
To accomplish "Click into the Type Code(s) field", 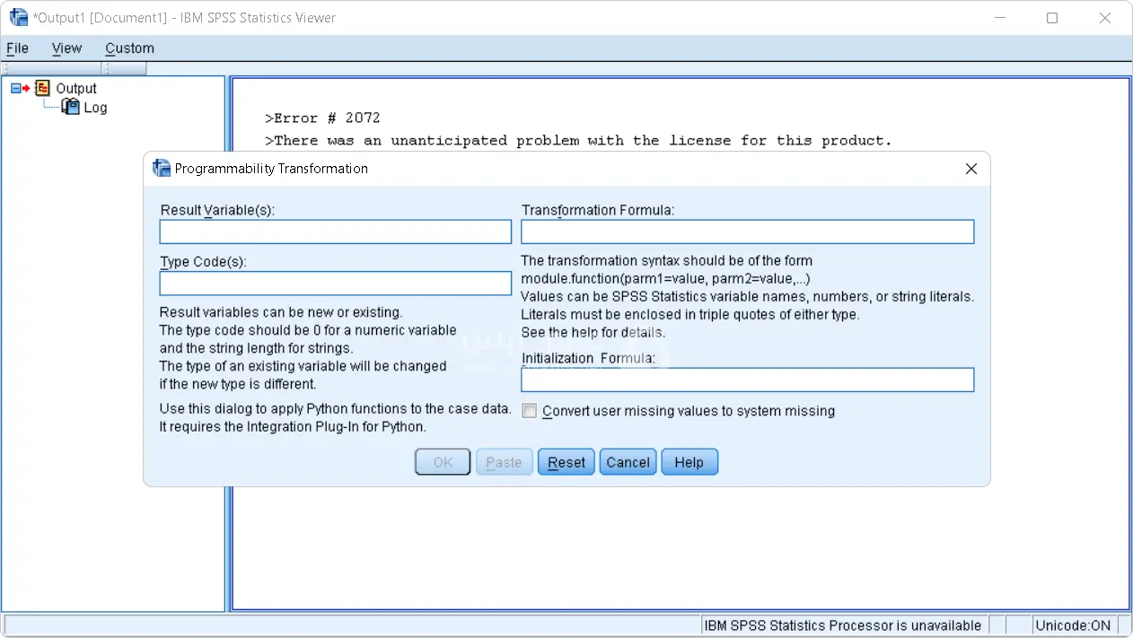I will tap(335, 284).
